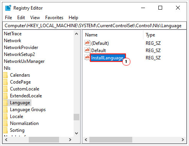The image size is (189, 146).
Task: Close the Registry Editor window
Action: pyautogui.click(x=178, y=8)
